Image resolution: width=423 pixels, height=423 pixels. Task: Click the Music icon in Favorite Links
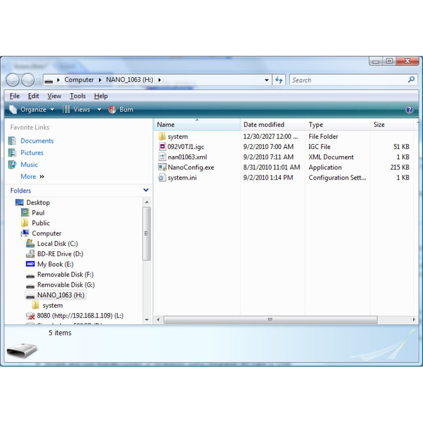pyautogui.click(x=12, y=164)
